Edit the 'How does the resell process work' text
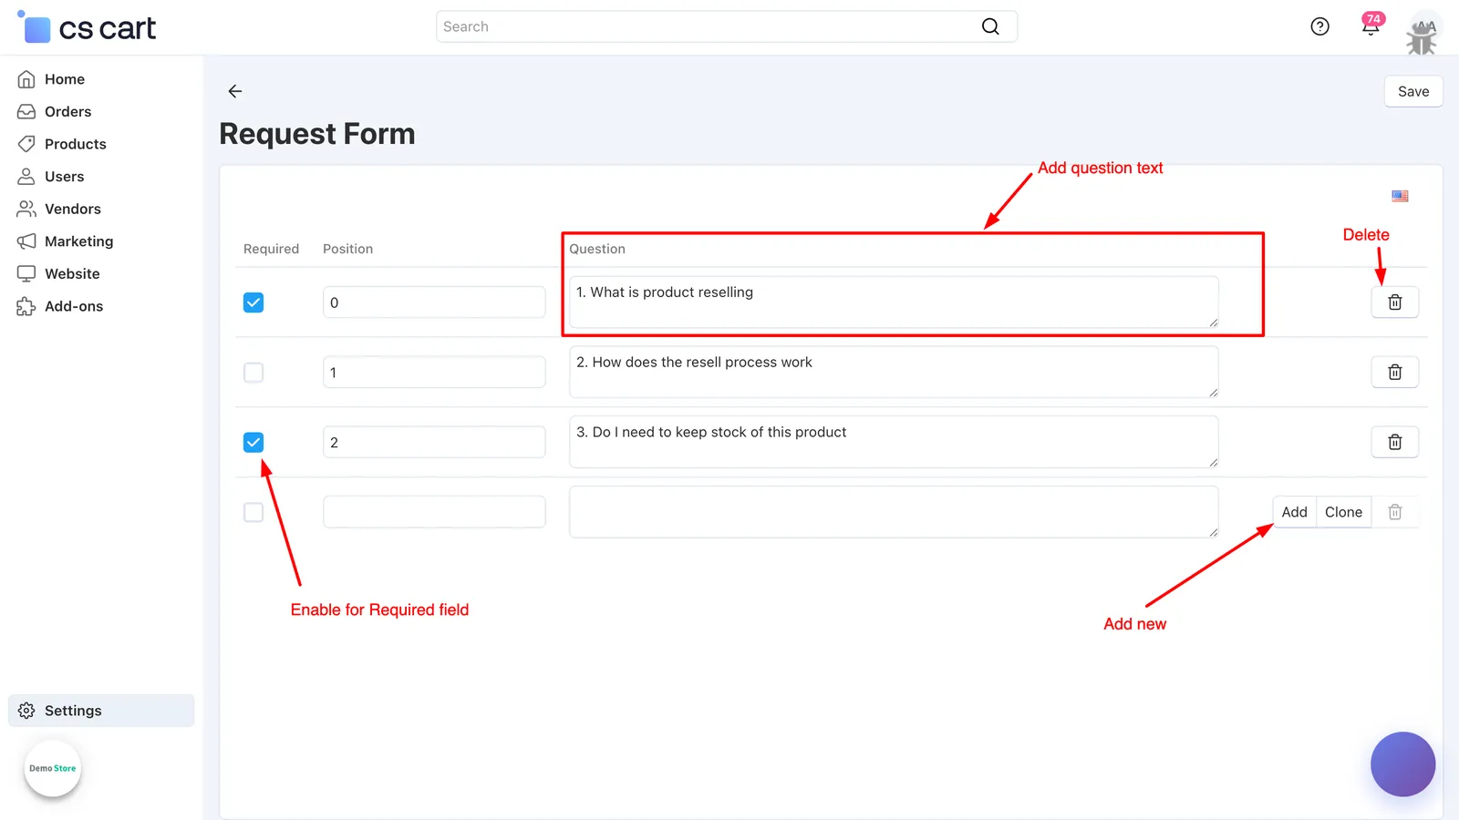The image size is (1459, 820). 894,372
